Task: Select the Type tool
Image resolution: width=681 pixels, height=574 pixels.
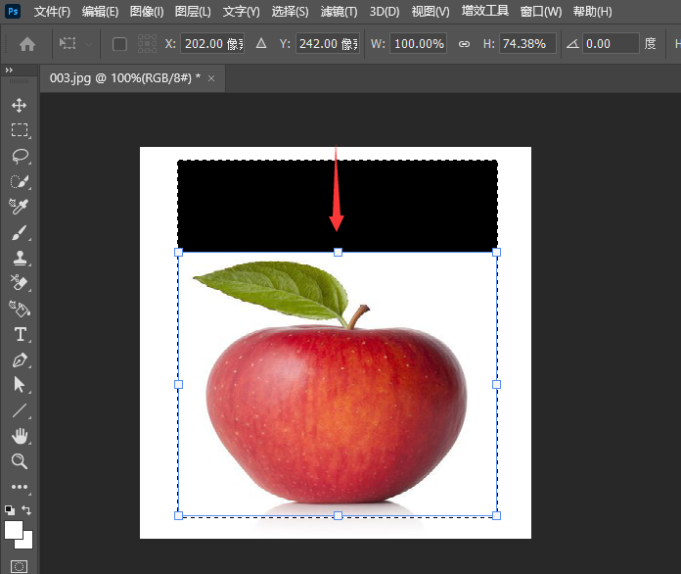Action: 20,334
